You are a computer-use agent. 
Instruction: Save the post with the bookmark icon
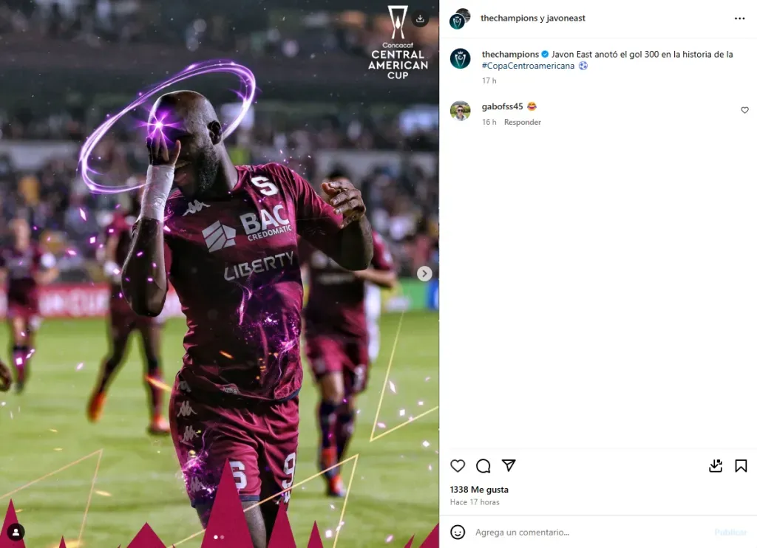(741, 465)
